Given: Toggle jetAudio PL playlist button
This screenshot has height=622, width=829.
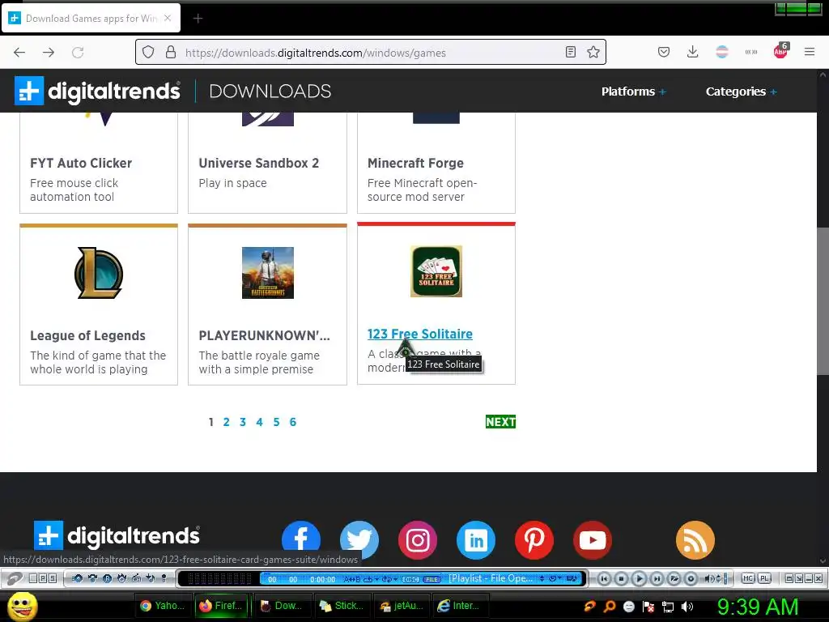Looking at the screenshot, I should 764,578.
